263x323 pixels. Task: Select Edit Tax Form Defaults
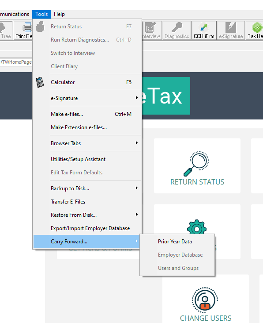click(87, 173)
